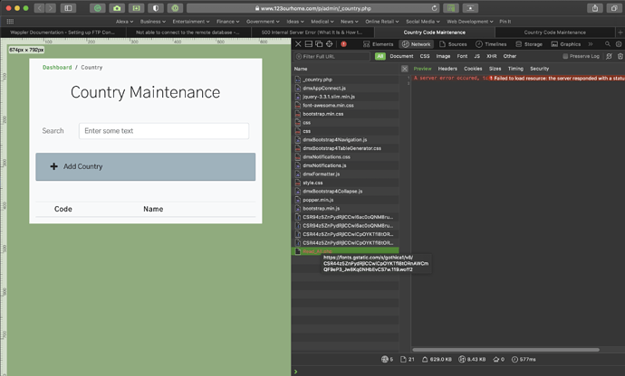
Task: Clear network items with trash icon
Action: tap(620, 56)
